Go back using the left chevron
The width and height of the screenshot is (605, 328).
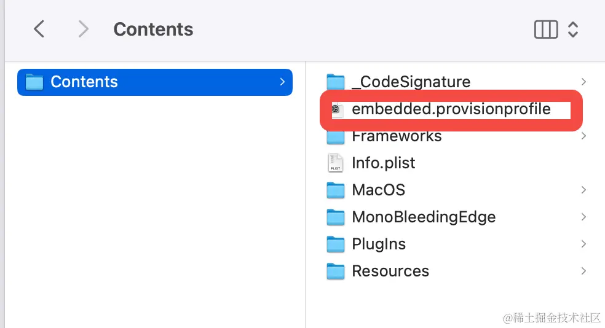[39, 29]
